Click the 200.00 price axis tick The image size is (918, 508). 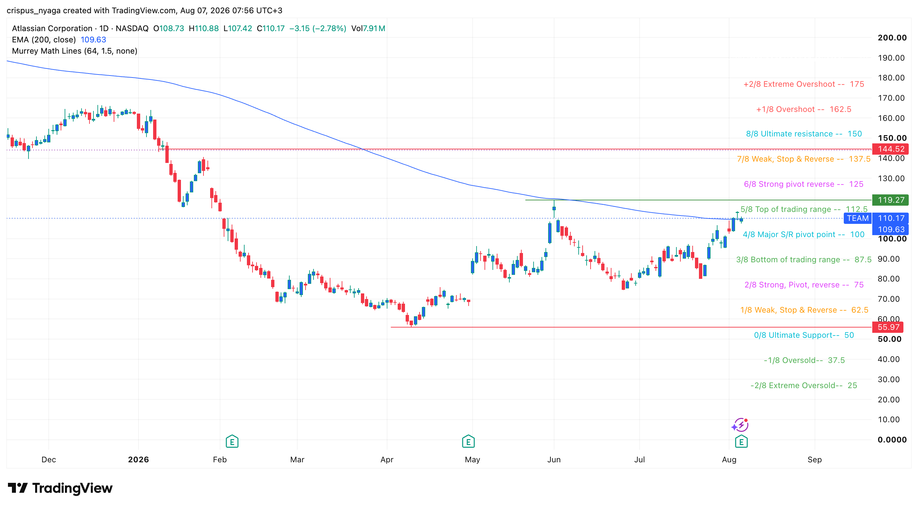tap(892, 38)
